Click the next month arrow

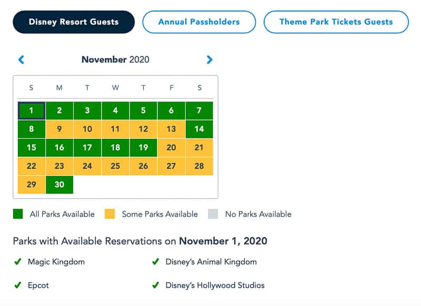(209, 59)
